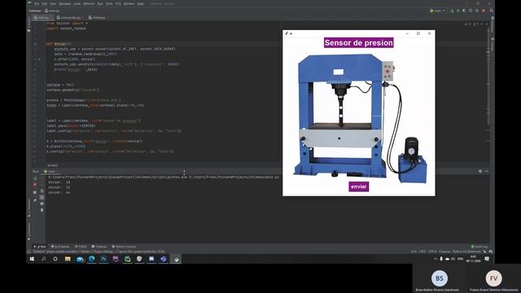The height and width of the screenshot is (293, 521).
Task: Open the Navigate menu
Action: [x=65, y=3]
